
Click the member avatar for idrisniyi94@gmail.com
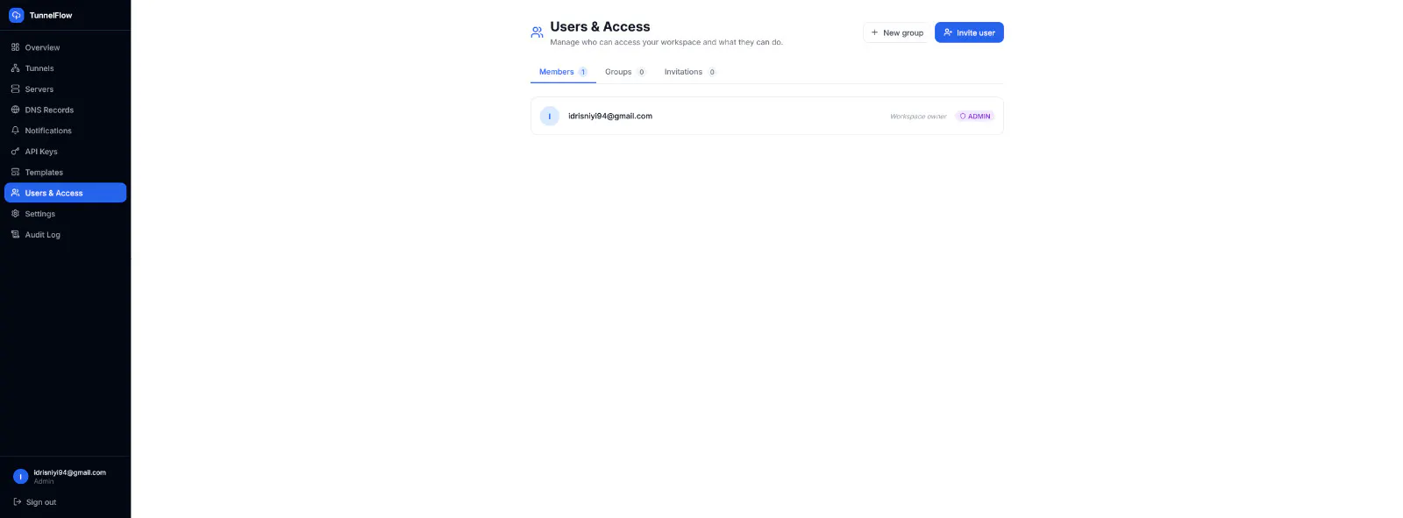tap(550, 116)
